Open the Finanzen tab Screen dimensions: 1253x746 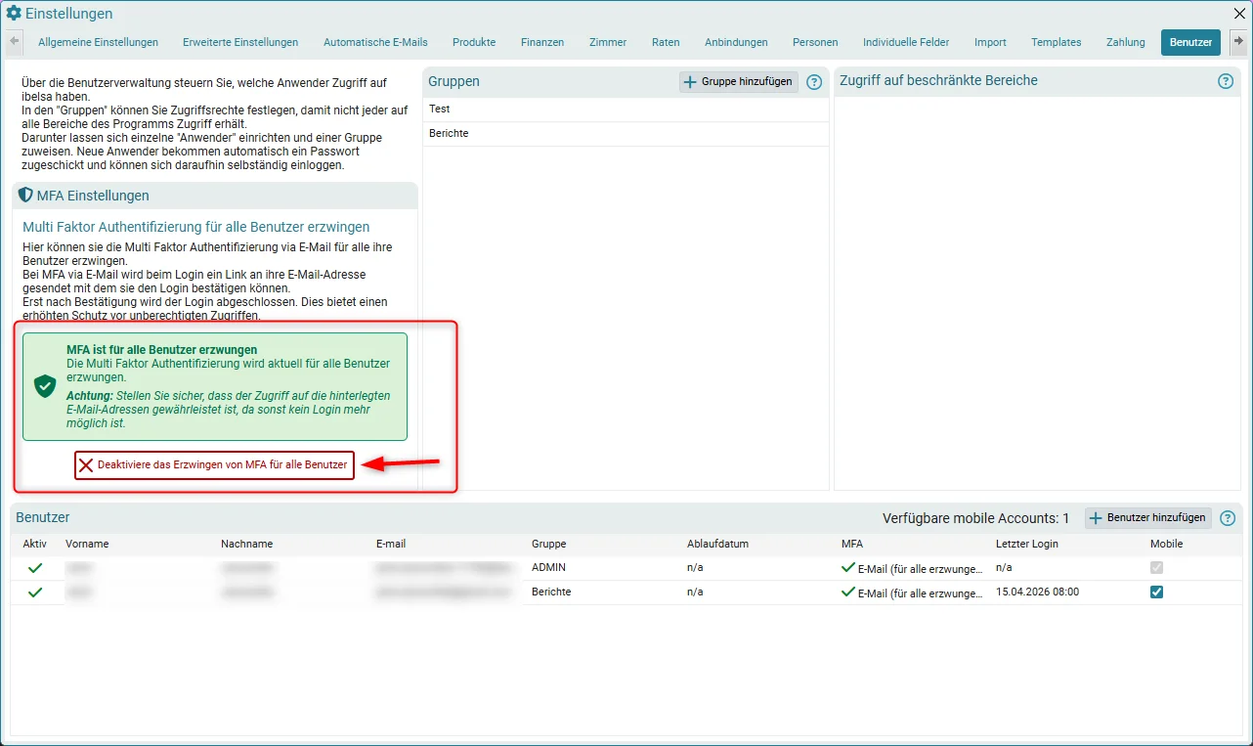tap(542, 42)
